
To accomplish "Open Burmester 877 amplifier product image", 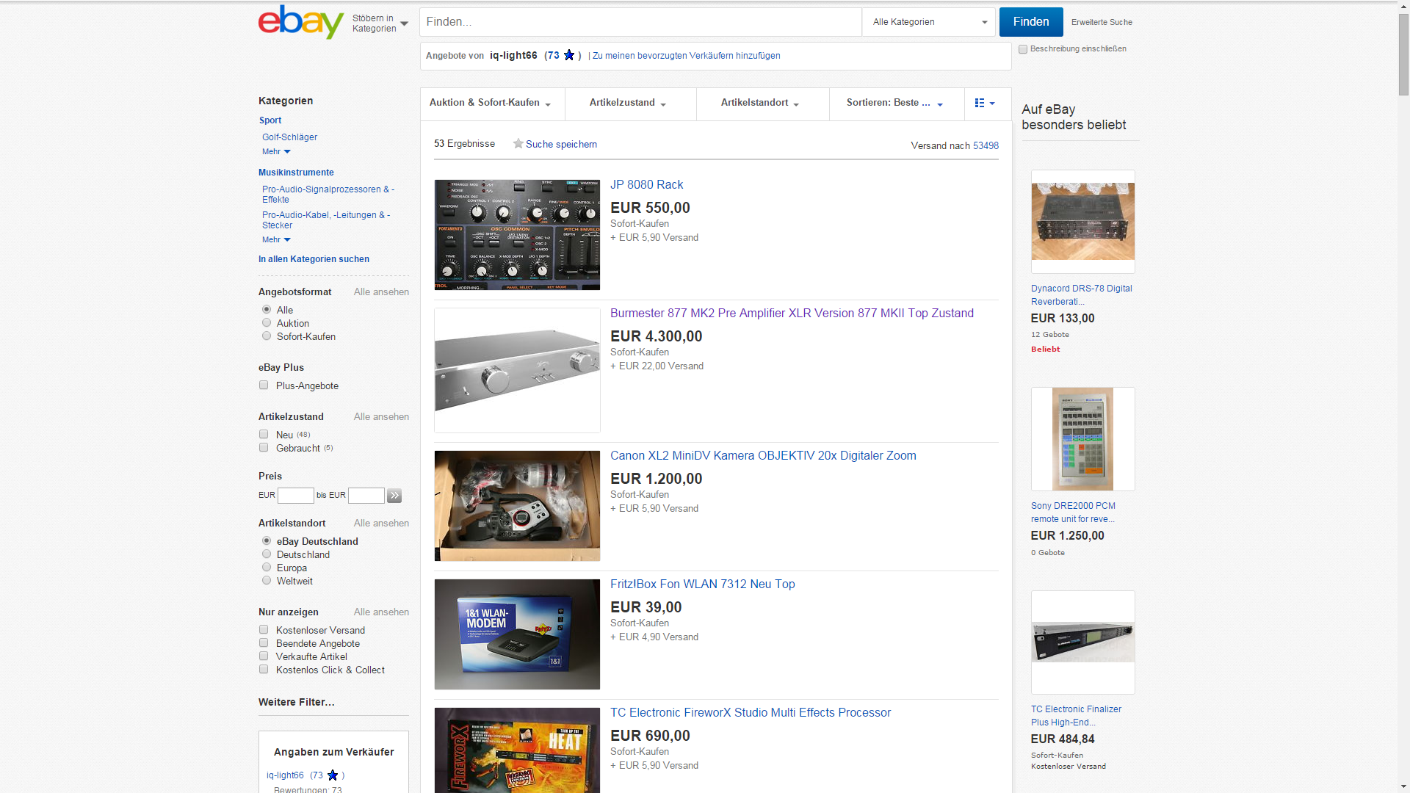I will pos(517,370).
